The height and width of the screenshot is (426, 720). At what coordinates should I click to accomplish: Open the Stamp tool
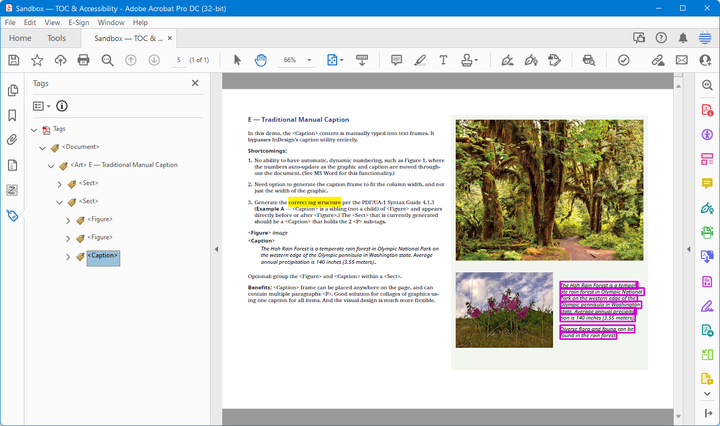click(466, 60)
